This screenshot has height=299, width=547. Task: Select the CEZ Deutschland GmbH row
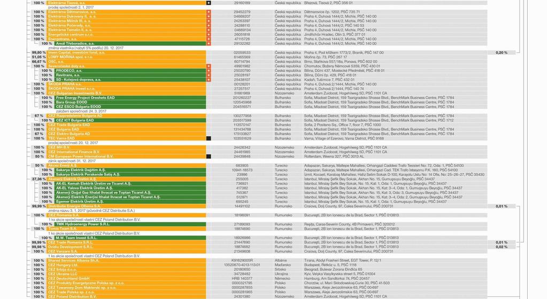(69, 279)
